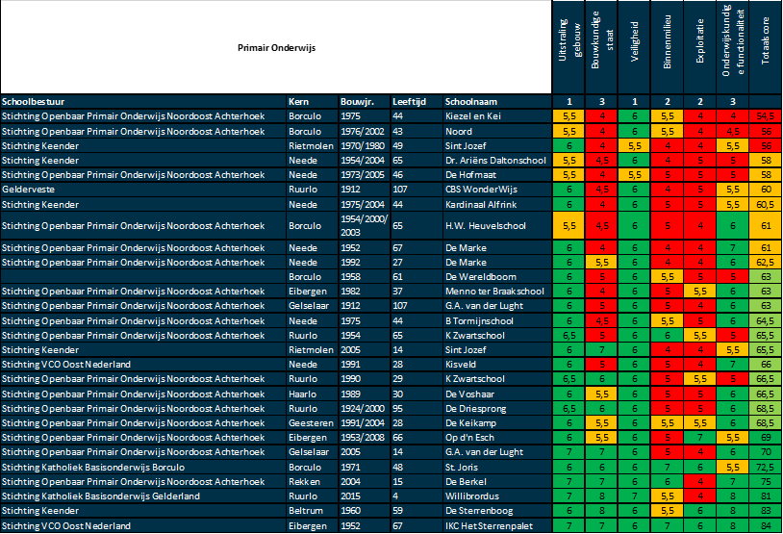Click the green total score 84 cell
Image resolution: width=783 pixels, height=534 pixels.
tap(766, 526)
